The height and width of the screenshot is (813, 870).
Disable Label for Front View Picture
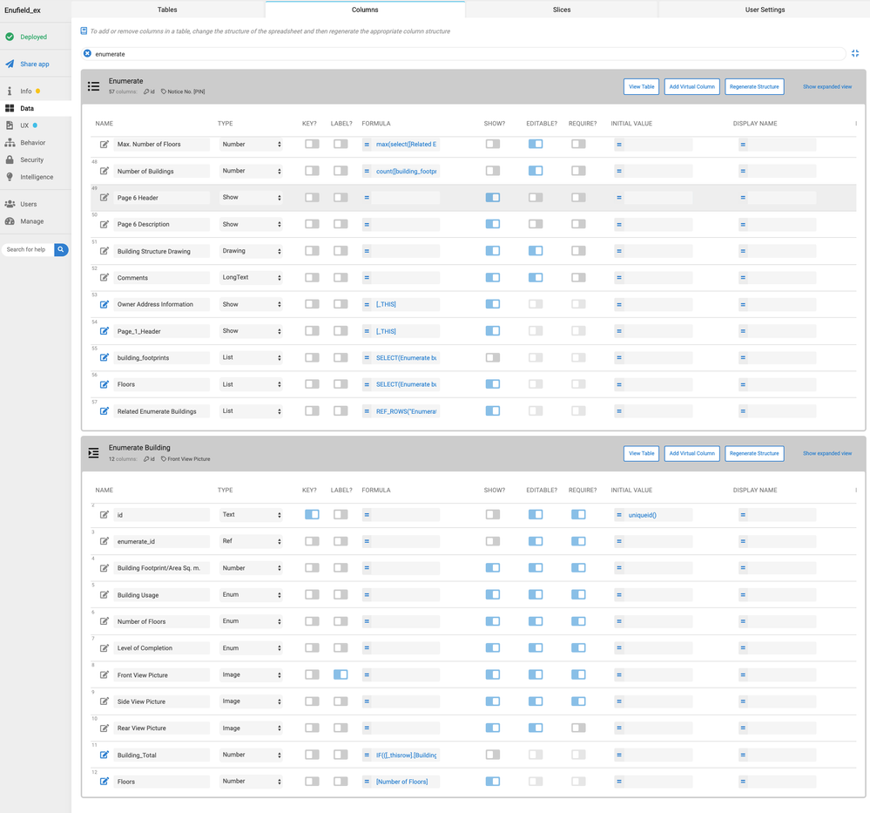(x=341, y=674)
